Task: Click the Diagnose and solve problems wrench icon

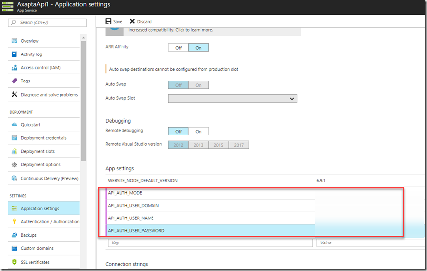Action: click(14, 94)
